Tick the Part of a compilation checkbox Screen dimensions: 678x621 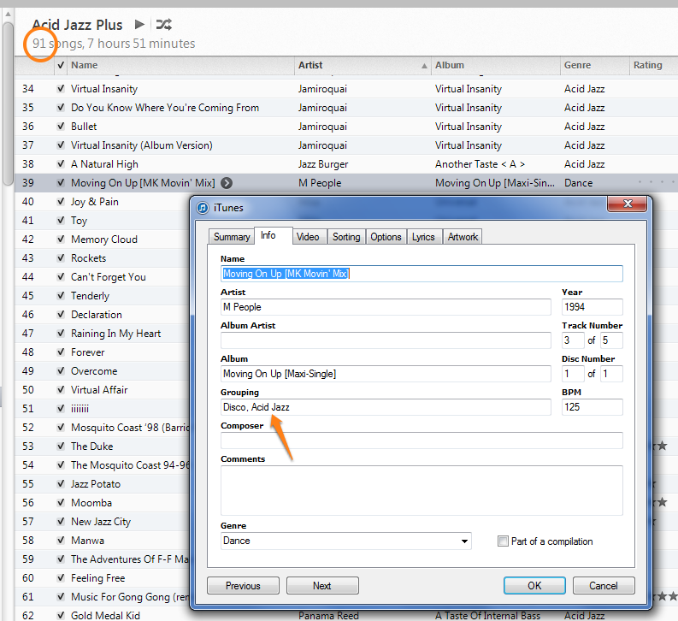pos(503,541)
